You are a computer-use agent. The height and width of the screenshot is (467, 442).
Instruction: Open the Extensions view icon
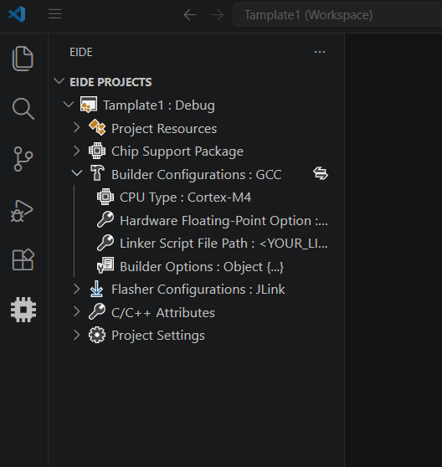coord(23,259)
